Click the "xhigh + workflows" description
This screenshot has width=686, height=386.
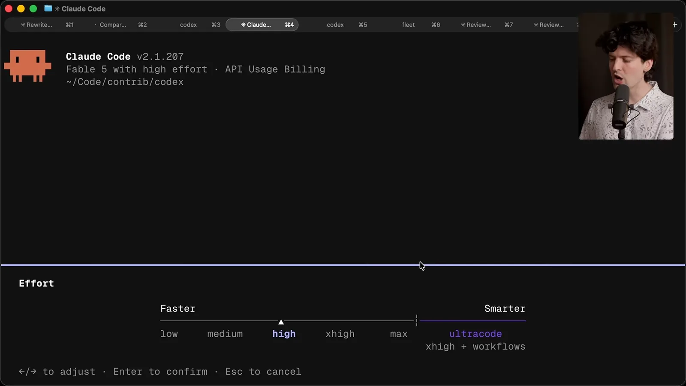(475, 347)
